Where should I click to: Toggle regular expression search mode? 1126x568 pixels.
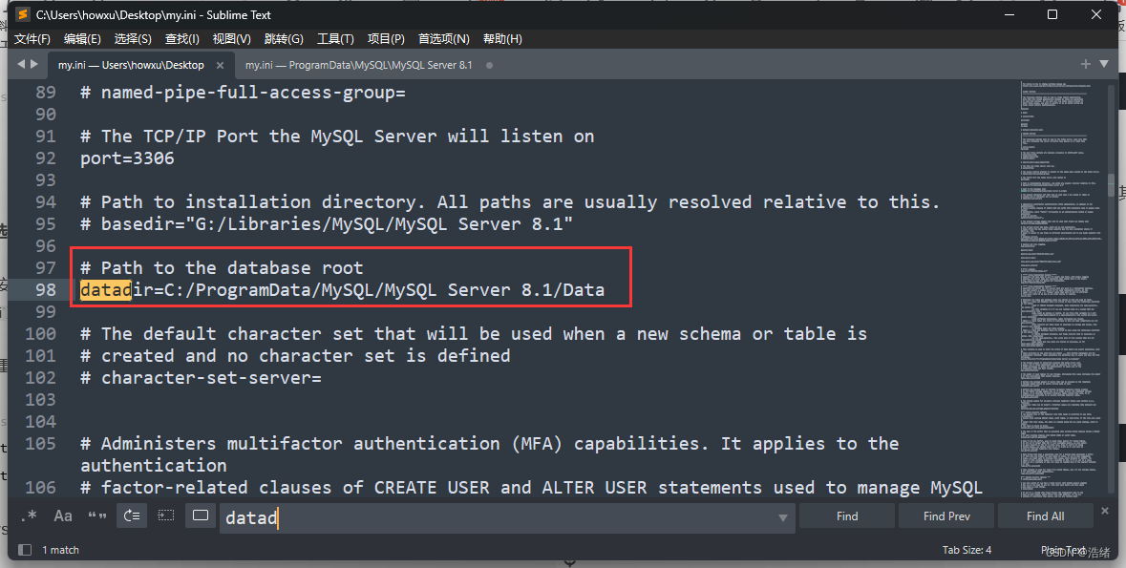[29, 516]
